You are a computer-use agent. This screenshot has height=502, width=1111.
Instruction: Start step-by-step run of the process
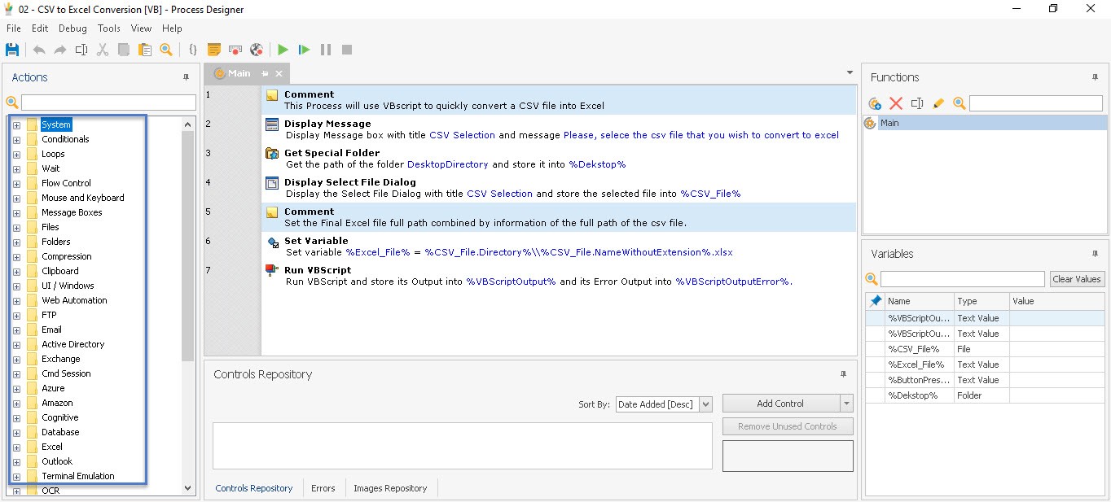point(303,50)
